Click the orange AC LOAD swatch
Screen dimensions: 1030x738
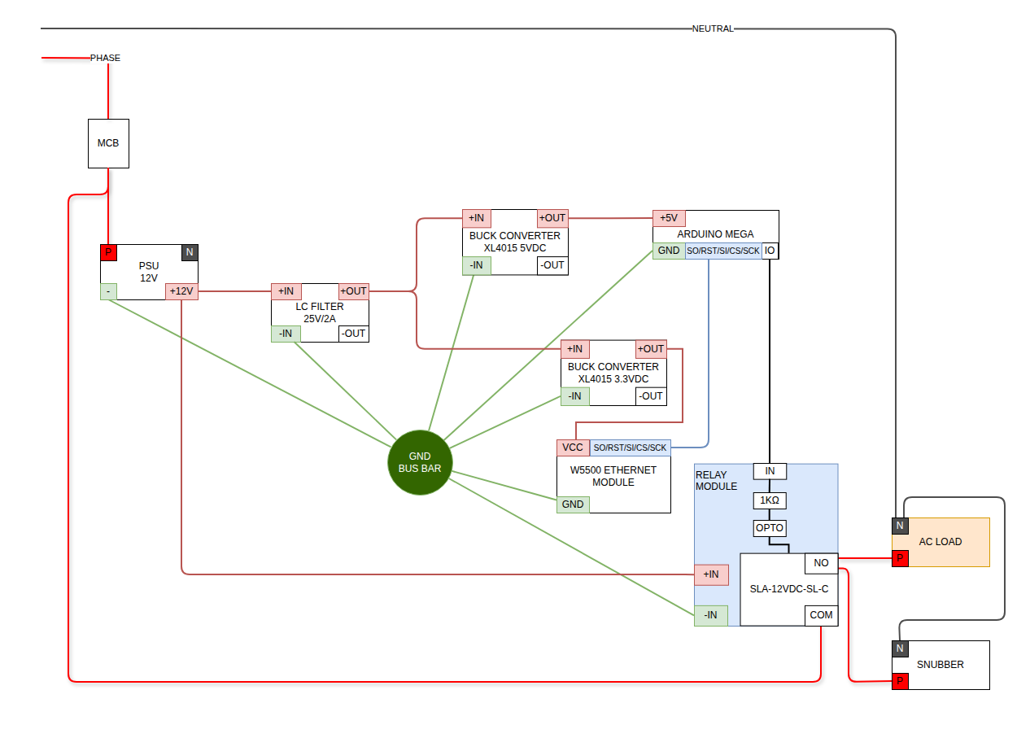940,542
